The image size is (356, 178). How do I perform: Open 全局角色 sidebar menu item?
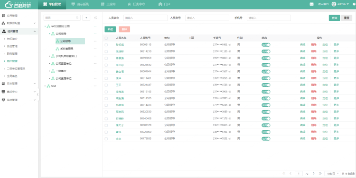click(12, 76)
